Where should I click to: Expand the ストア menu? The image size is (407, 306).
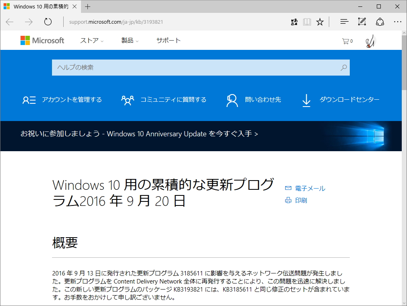(x=91, y=41)
